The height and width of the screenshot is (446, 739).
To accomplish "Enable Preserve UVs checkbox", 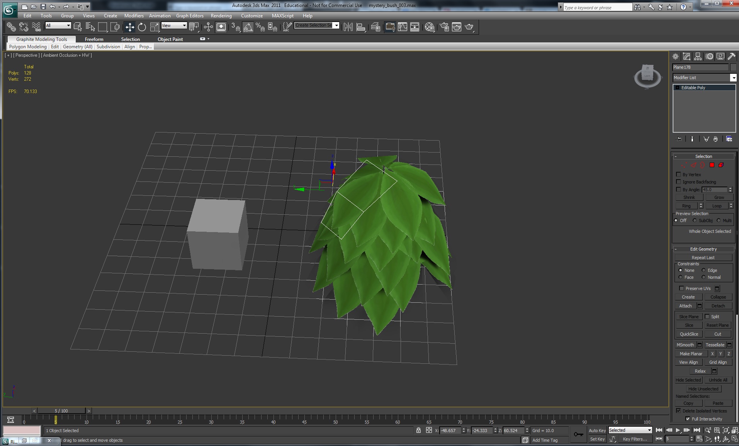I will [x=681, y=288].
